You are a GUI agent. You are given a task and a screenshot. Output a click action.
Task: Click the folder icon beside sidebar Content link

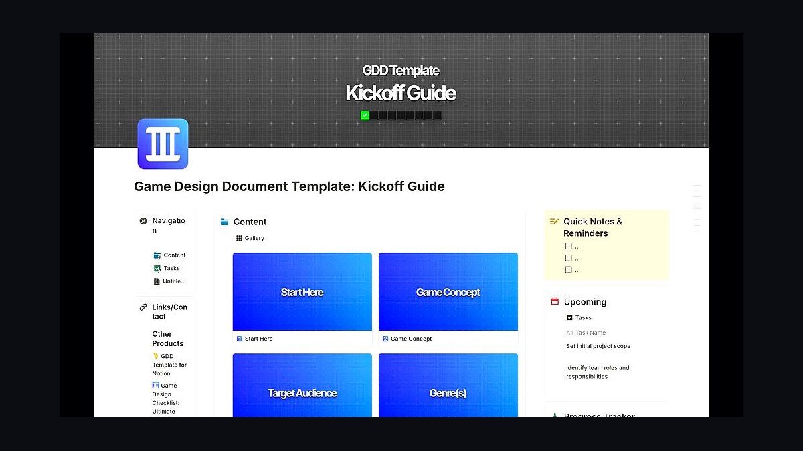coord(157,255)
